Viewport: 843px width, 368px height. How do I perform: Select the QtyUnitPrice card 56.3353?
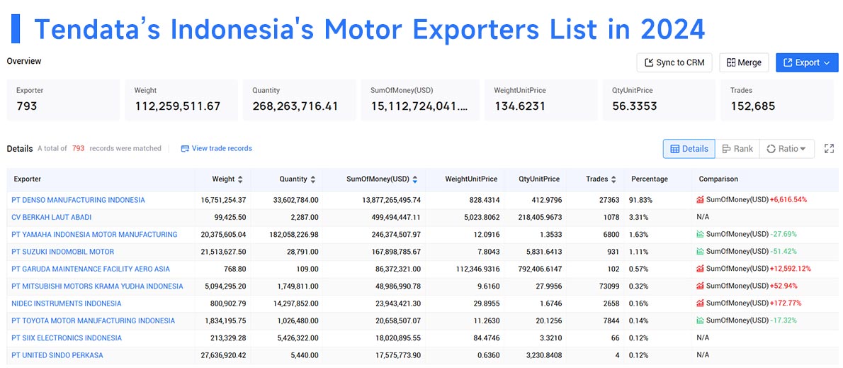point(659,99)
